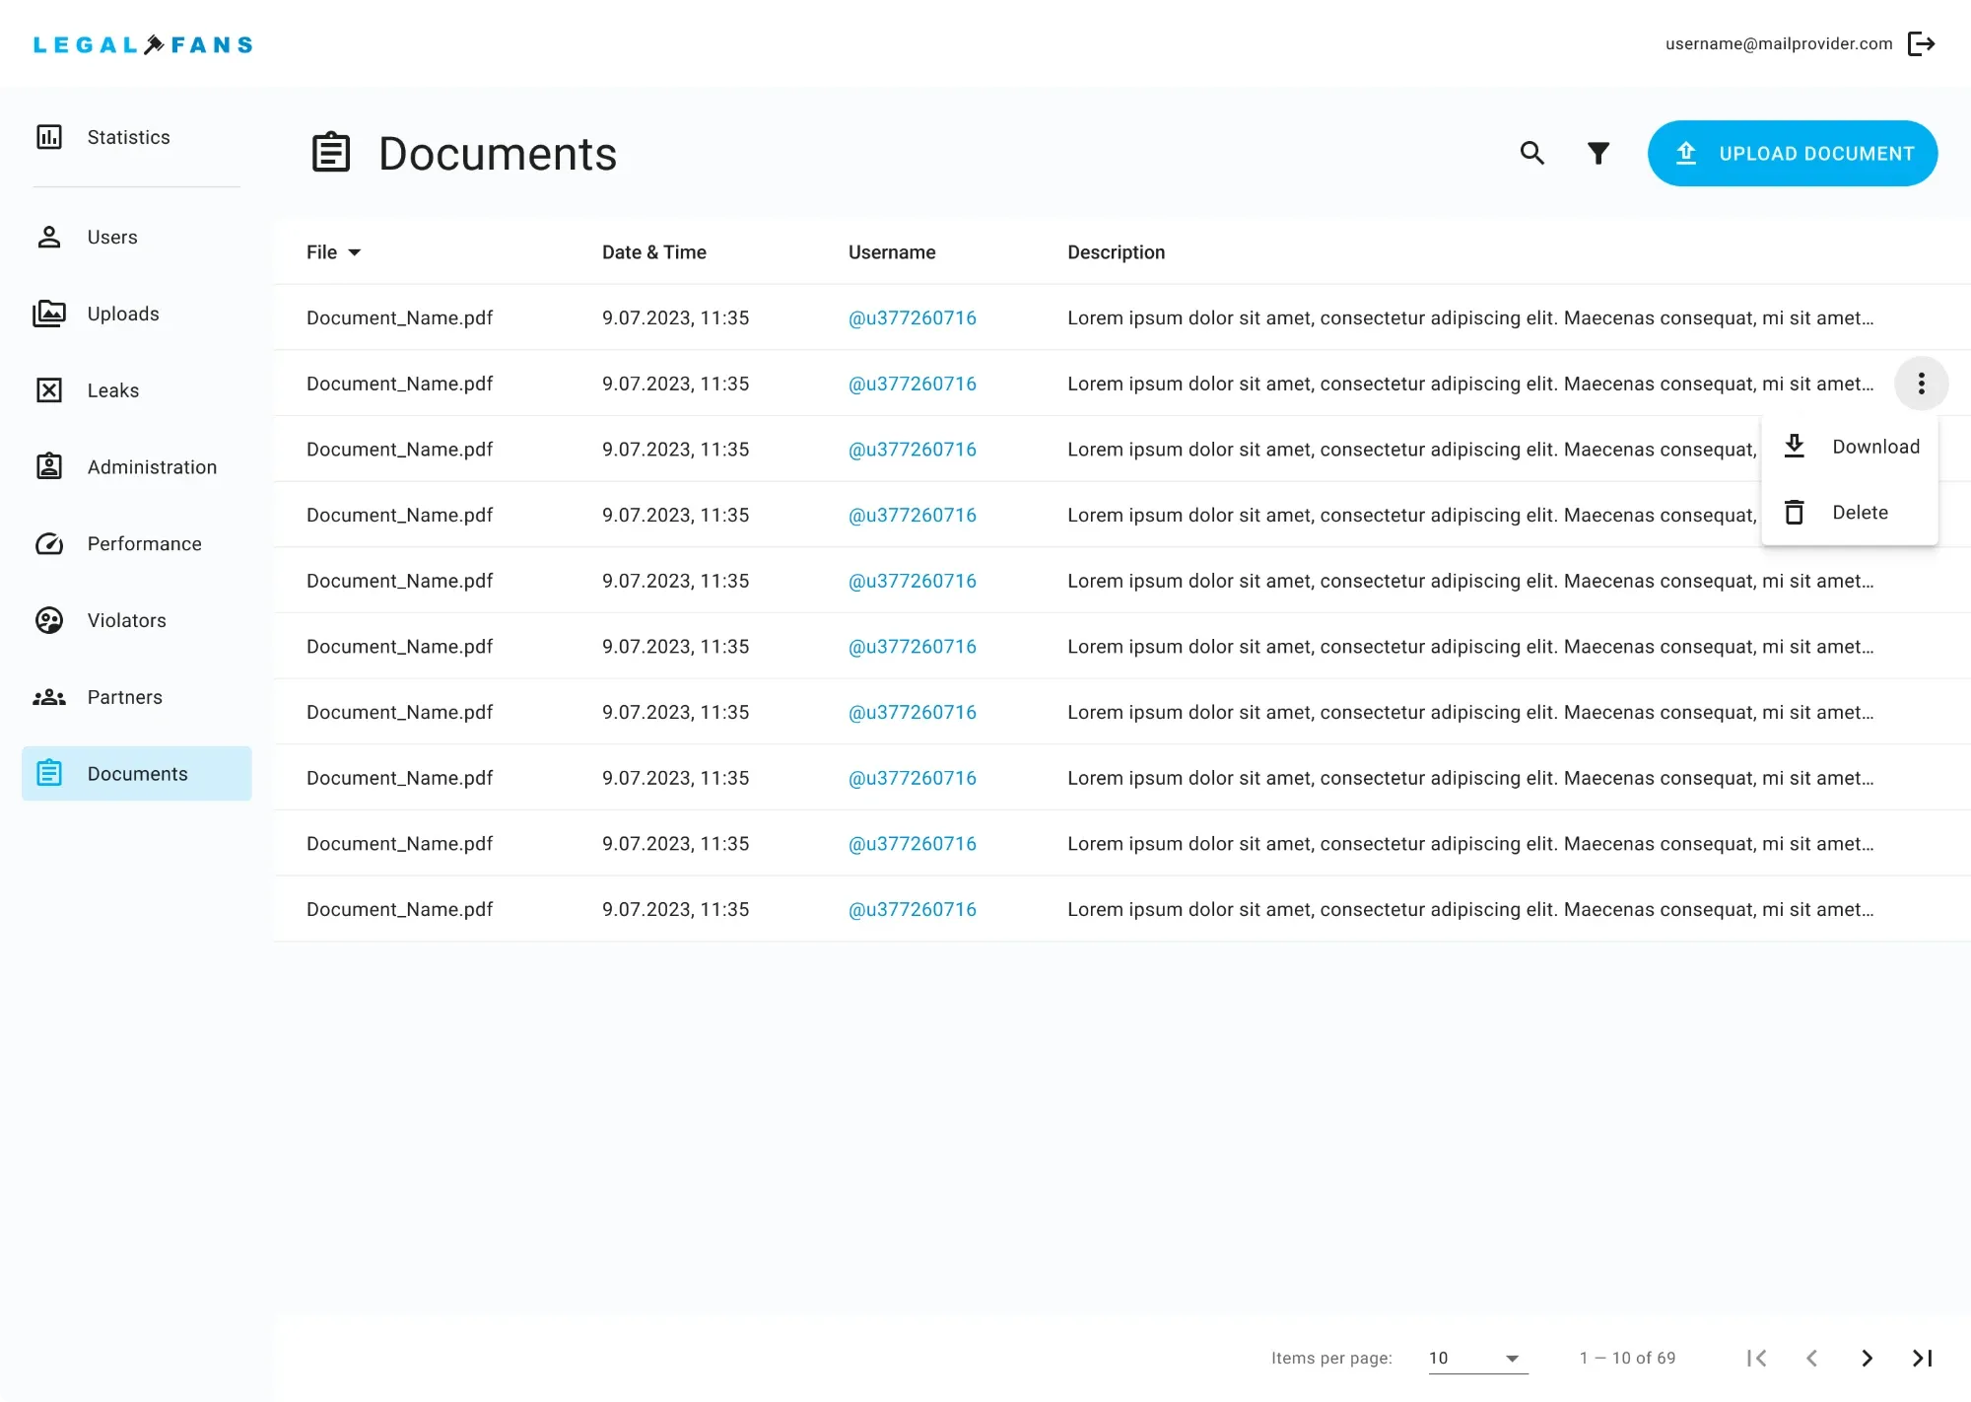Open the Administration sidebar item
This screenshot has width=1971, height=1402.
click(136, 466)
